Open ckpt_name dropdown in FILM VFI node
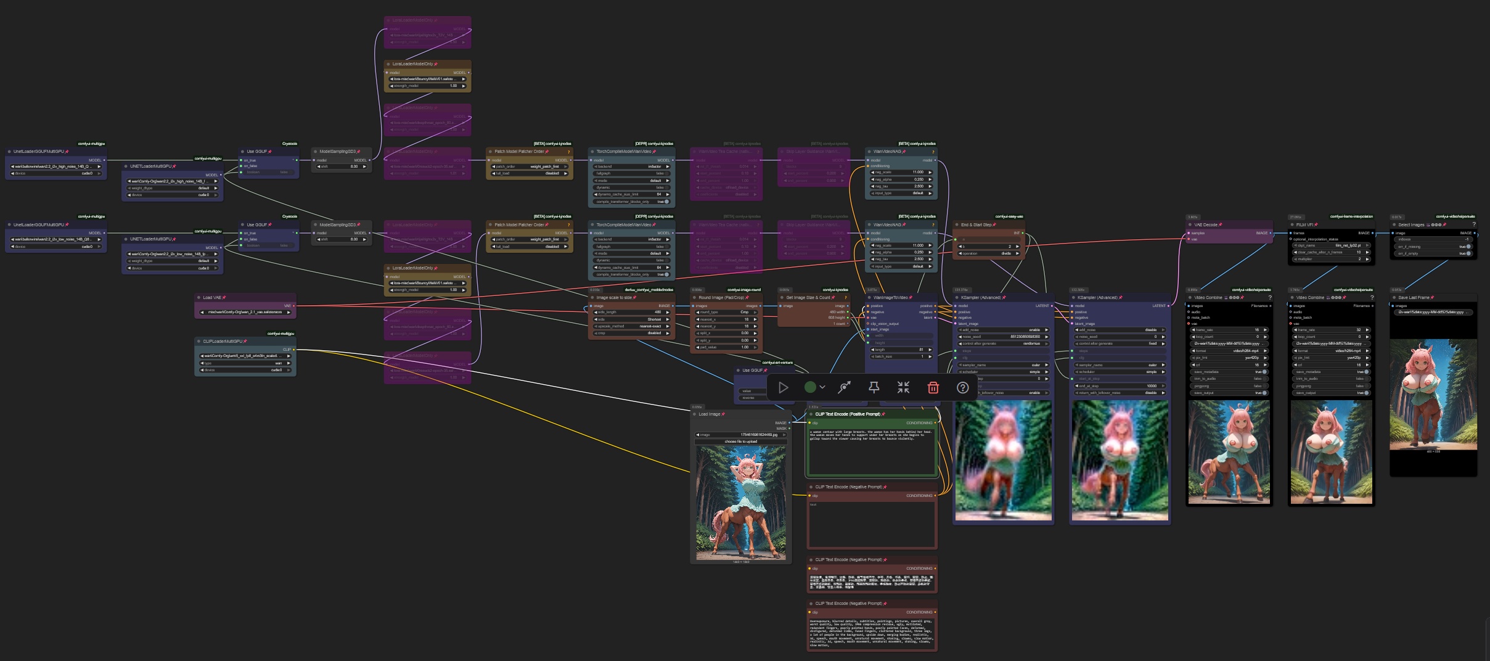 (x=1330, y=245)
